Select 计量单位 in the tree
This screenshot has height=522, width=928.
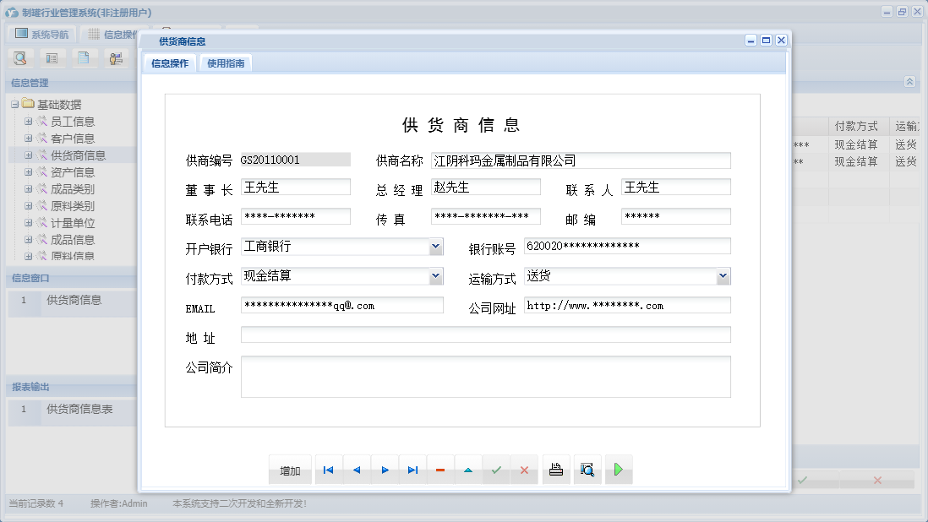tap(73, 223)
